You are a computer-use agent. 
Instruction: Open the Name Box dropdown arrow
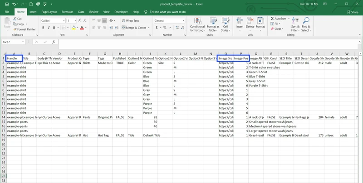pyautogui.click(x=23, y=42)
